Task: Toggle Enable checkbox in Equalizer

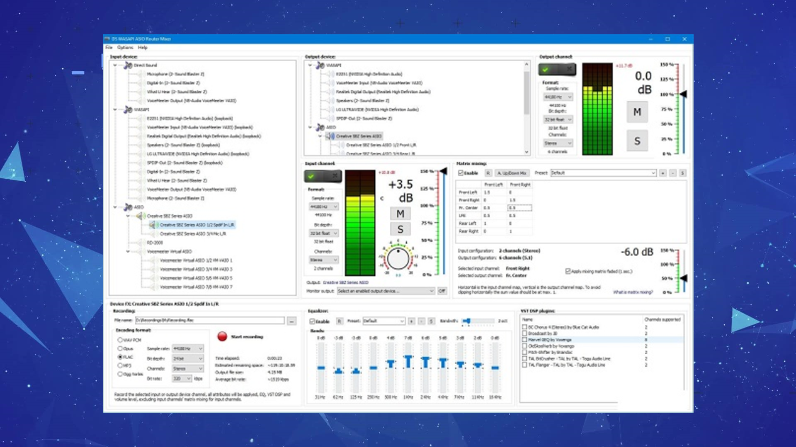Action: [x=312, y=322]
